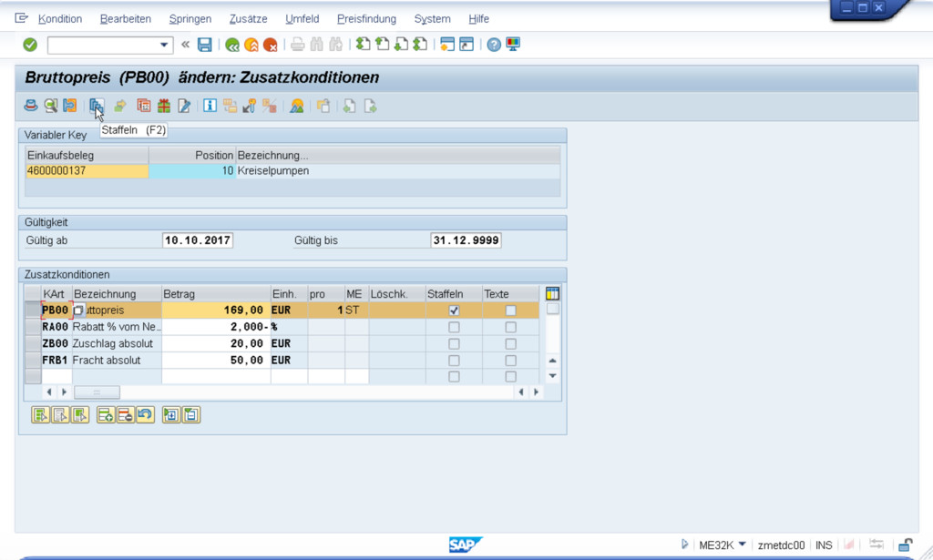Go to next page icon

click(x=401, y=44)
